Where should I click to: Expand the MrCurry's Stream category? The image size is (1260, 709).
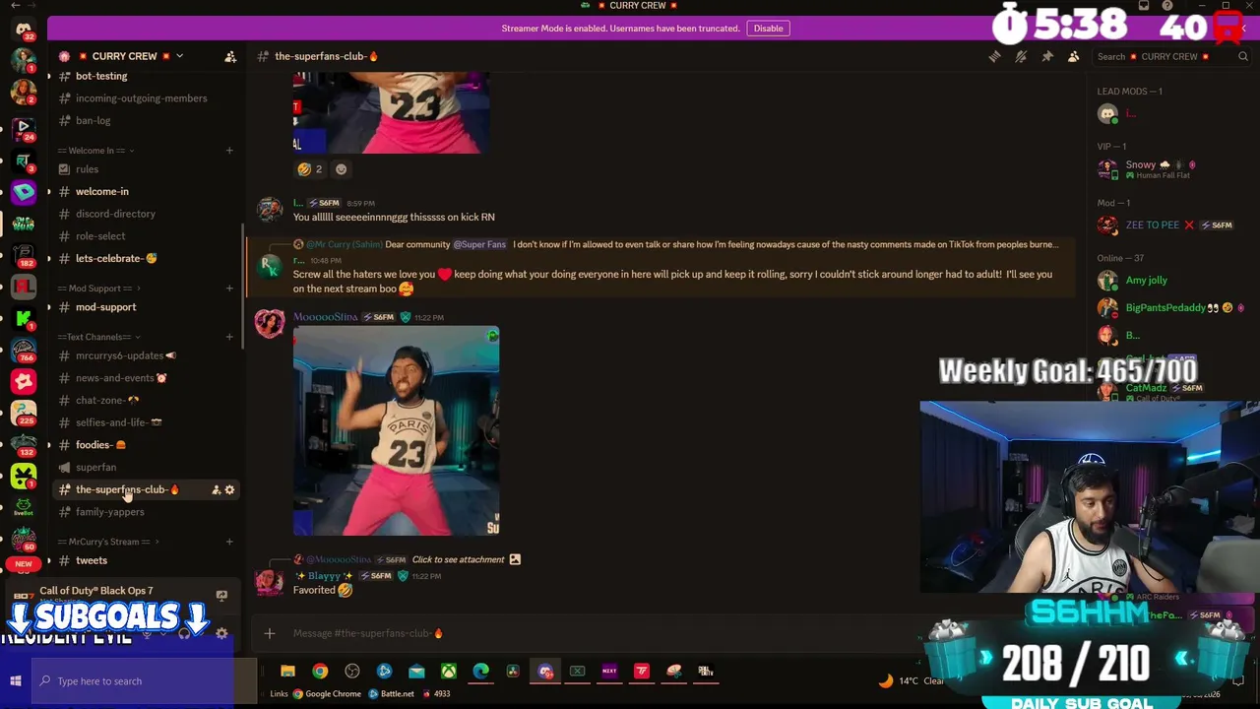pyautogui.click(x=108, y=542)
